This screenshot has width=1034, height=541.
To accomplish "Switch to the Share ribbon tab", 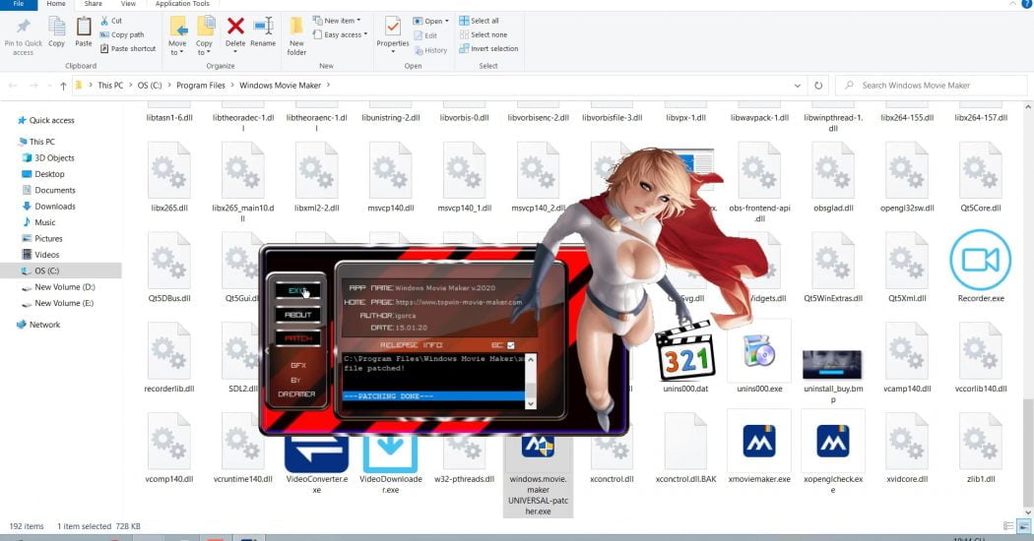I will point(93,4).
